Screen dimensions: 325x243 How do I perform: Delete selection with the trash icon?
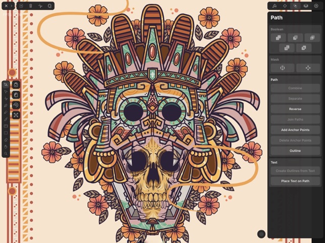(31, 6)
